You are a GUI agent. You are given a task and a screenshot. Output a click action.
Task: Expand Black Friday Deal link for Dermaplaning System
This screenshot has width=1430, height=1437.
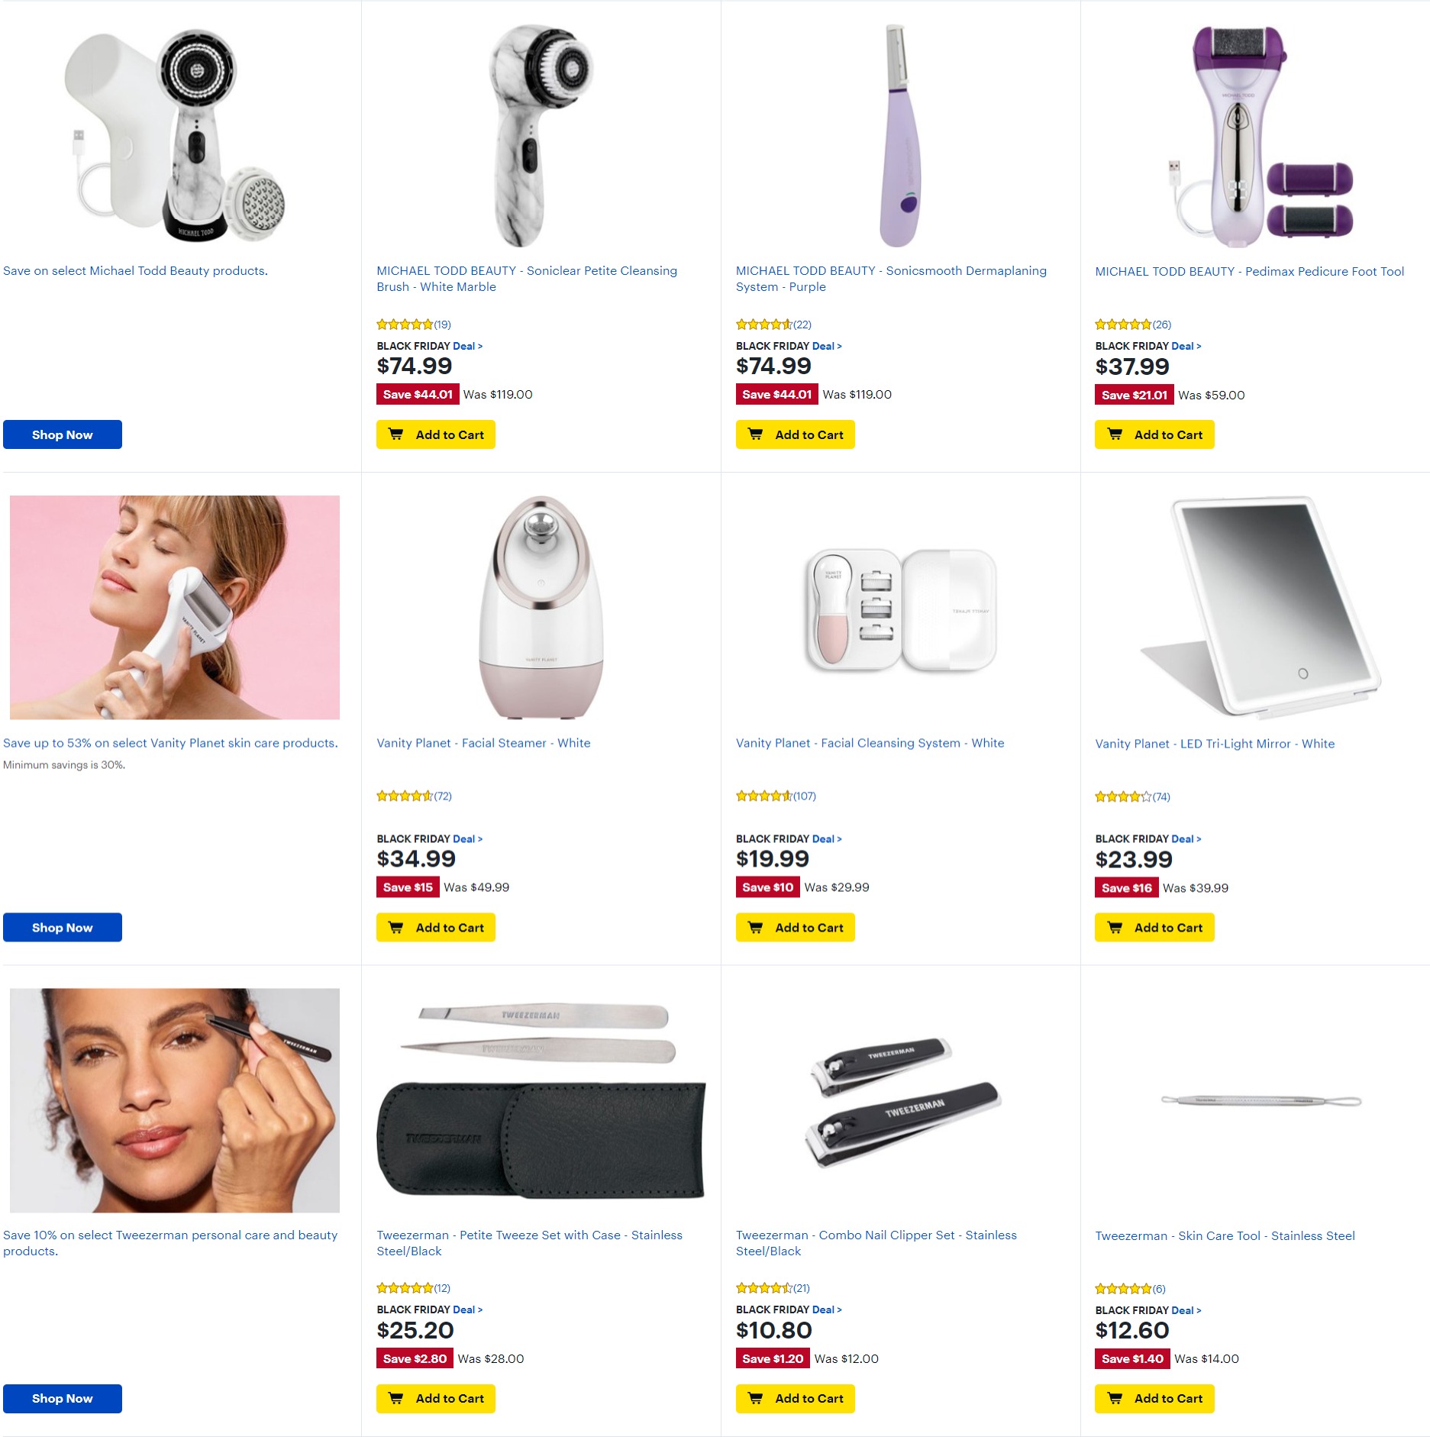coord(827,346)
